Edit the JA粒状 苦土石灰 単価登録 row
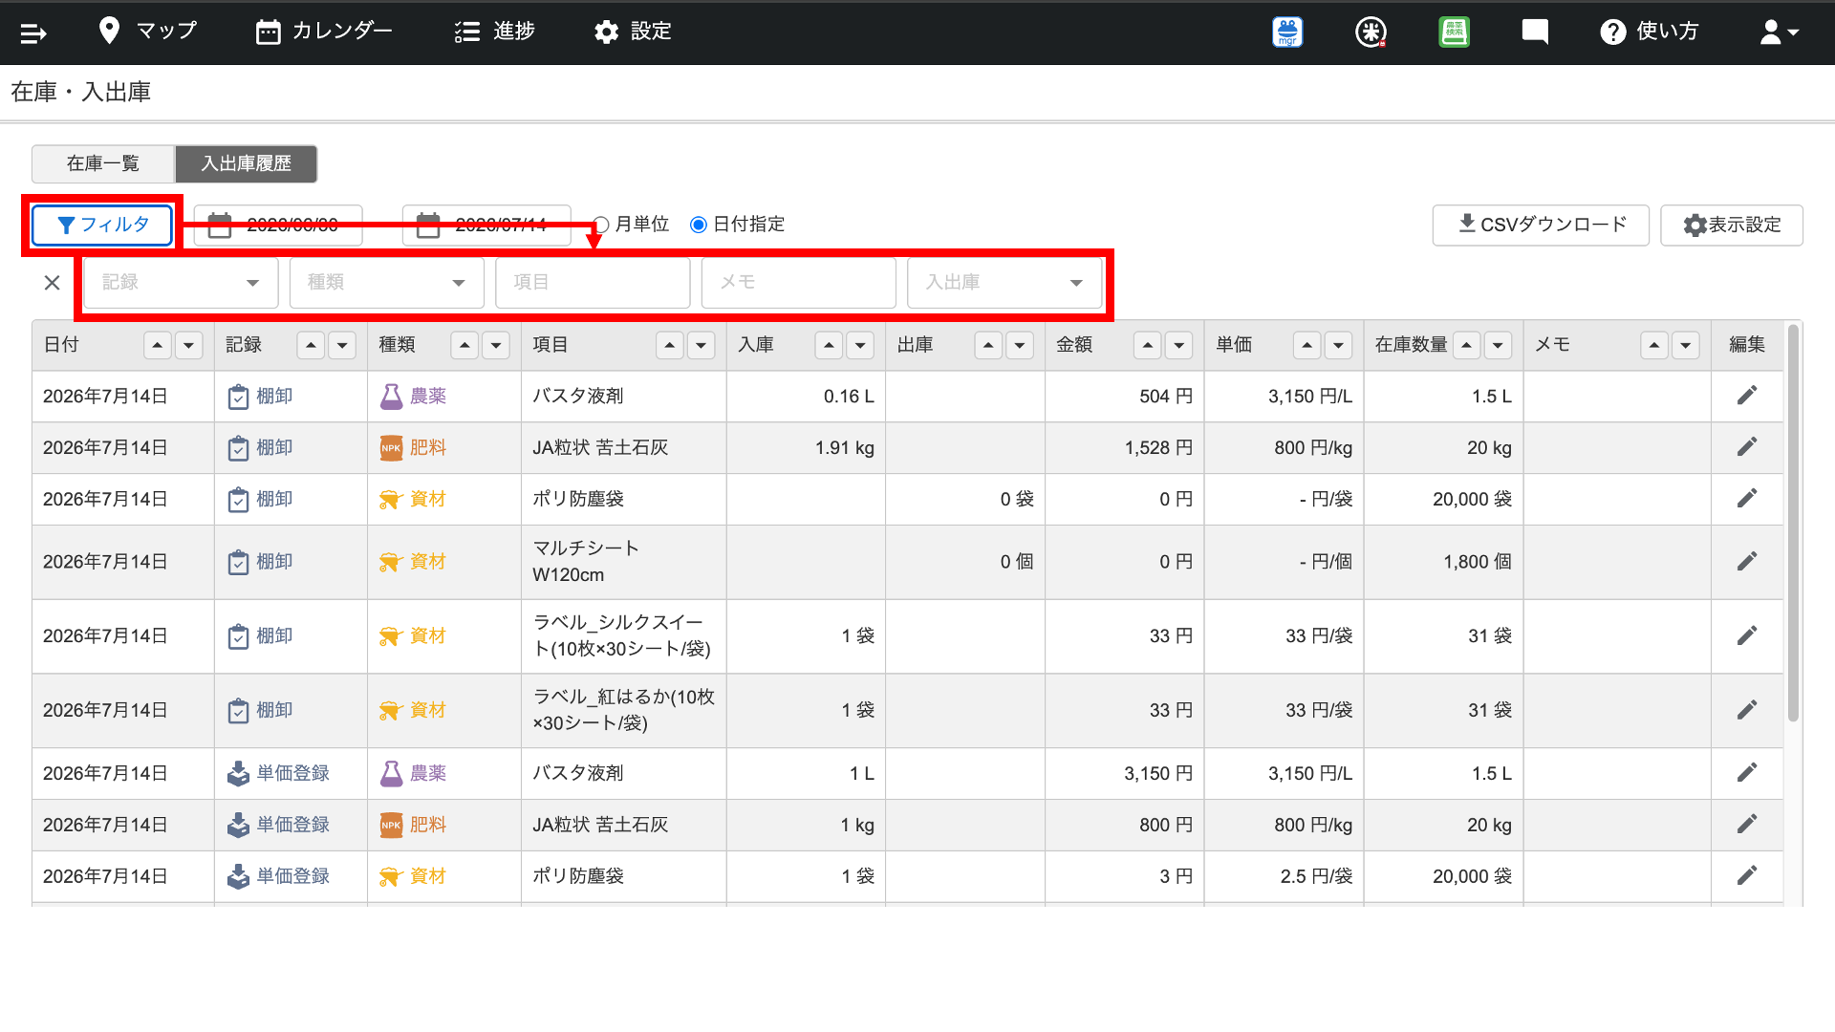Image resolution: width=1835 pixels, height=1032 pixels. click(1747, 825)
